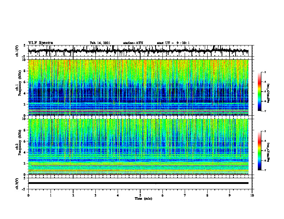Image resolution: width=284 pixels, height=219 pixels.
Task: Click time axis tick label "5"
Action: coord(140,195)
